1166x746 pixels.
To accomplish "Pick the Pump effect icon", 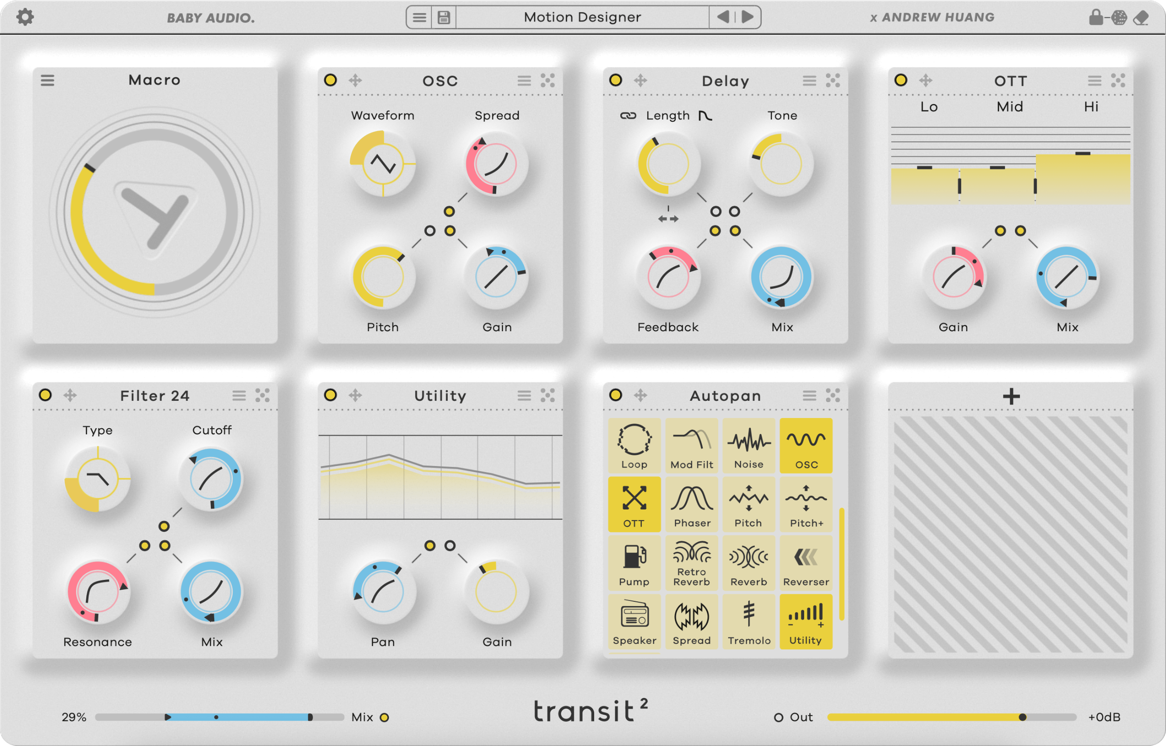I will tap(634, 563).
